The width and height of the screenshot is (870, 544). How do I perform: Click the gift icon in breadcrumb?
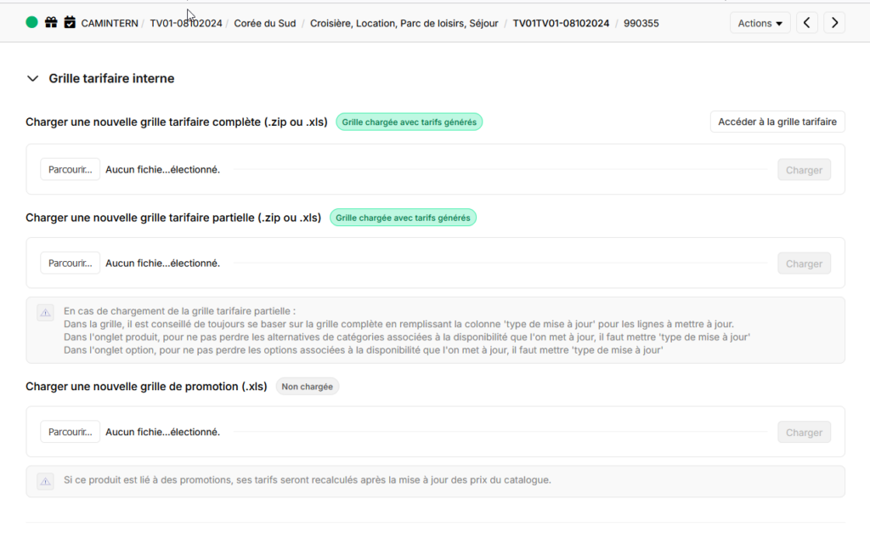tap(51, 23)
